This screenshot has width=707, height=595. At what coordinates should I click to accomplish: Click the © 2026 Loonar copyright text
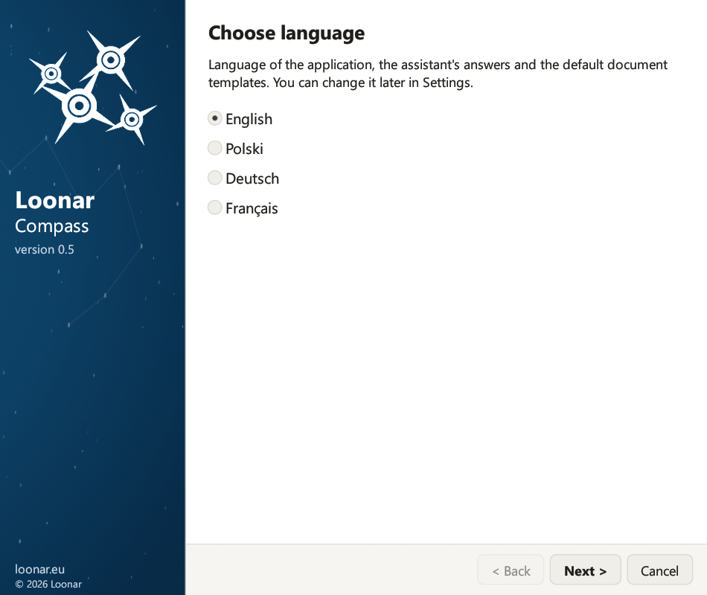point(48,584)
